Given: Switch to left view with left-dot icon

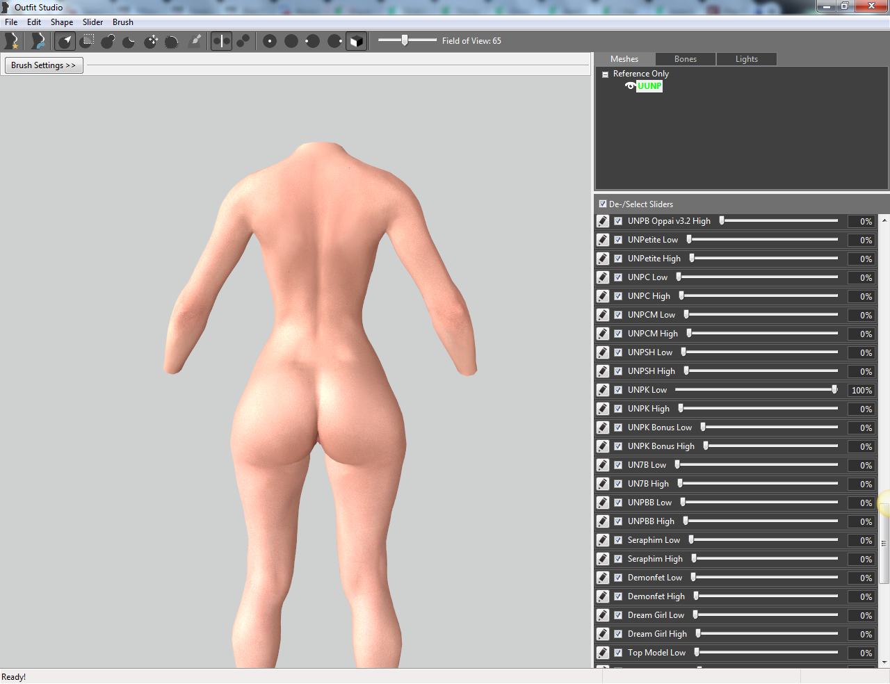Looking at the screenshot, I should tap(313, 41).
